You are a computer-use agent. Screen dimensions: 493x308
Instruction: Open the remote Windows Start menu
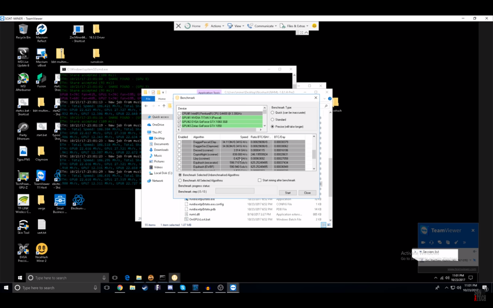tap(20, 278)
